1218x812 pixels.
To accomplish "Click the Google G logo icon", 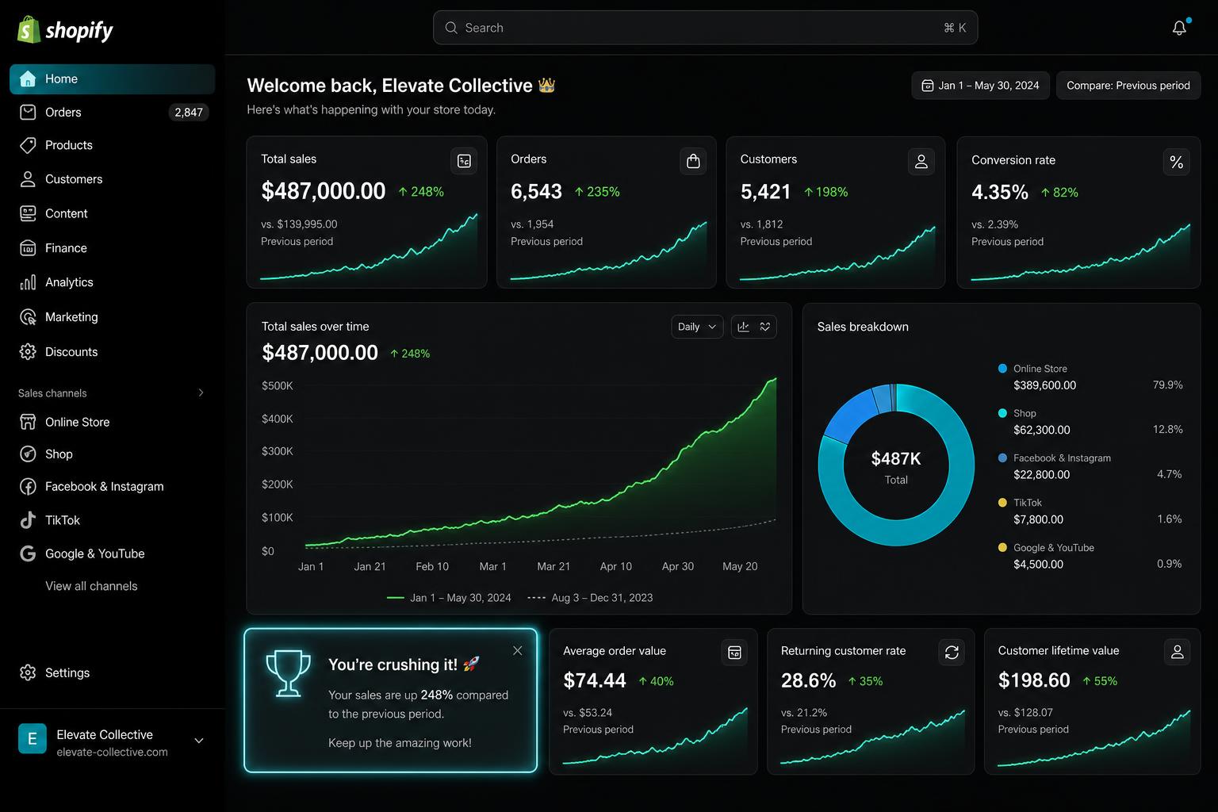I will tap(28, 553).
